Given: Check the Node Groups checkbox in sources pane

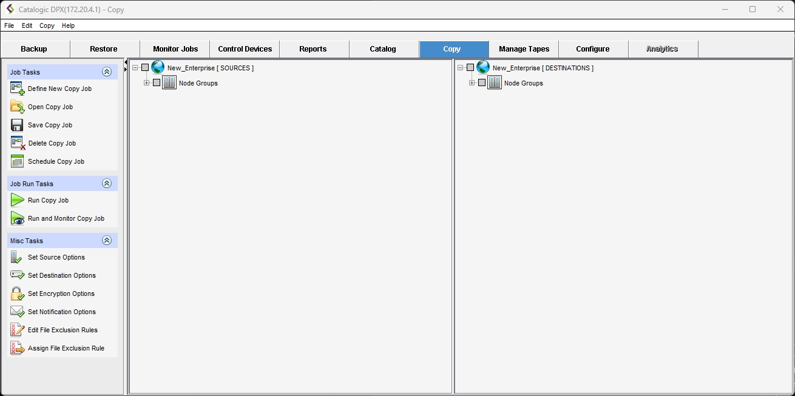Looking at the screenshot, I should [x=157, y=83].
